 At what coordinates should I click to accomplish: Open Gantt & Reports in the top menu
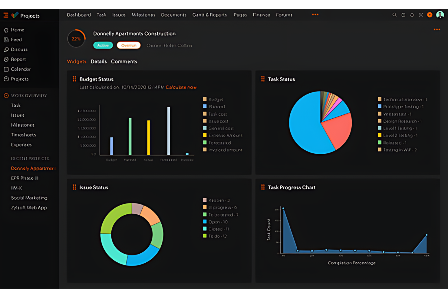[209, 15]
